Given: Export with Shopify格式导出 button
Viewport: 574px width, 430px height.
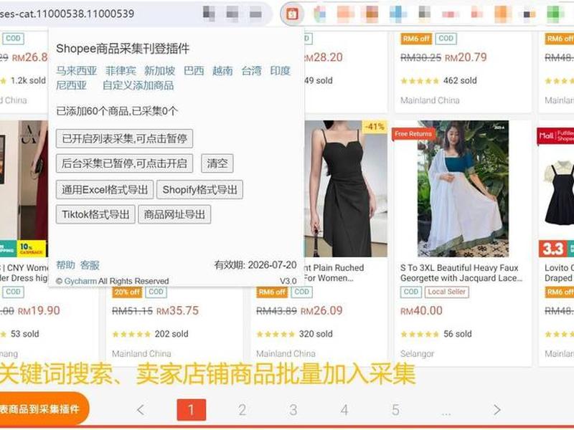Looking at the screenshot, I should (200, 189).
